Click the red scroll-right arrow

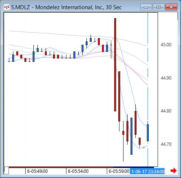[x=174, y=171]
